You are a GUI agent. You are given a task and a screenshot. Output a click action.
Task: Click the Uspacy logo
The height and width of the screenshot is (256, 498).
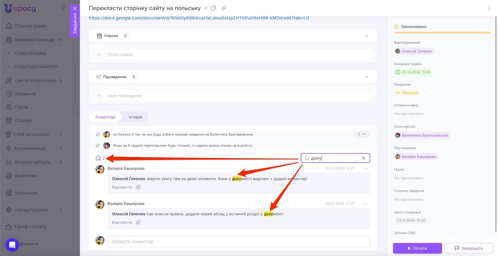[20, 8]
